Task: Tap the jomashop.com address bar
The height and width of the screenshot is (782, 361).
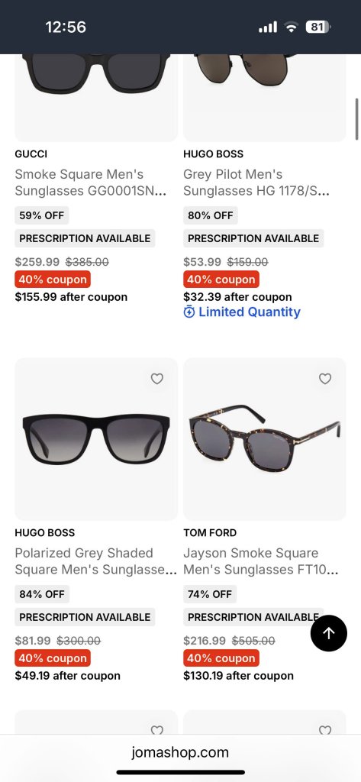Action: 180,752
